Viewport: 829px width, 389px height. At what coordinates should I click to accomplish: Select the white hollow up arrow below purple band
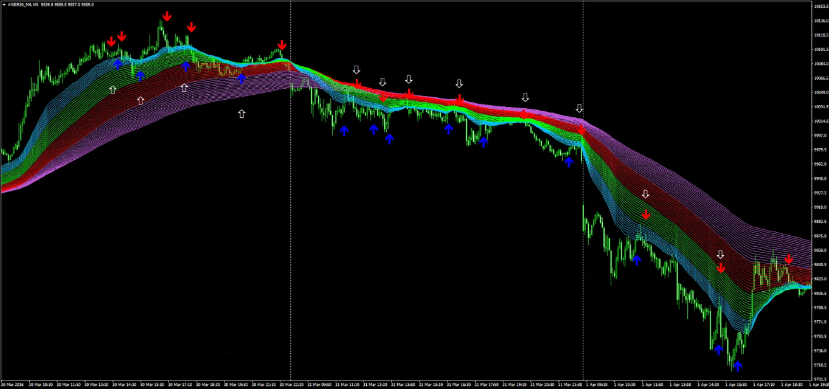coord(241,114)
